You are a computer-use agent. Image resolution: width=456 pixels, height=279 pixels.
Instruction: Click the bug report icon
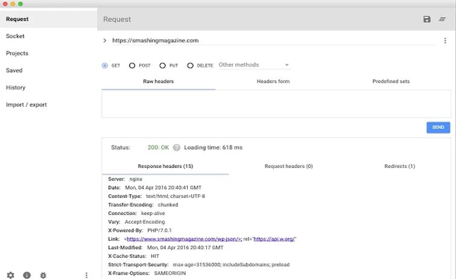point(43,275)
